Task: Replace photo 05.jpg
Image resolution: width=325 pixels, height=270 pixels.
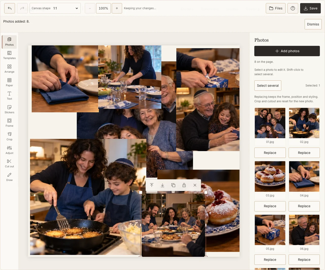Action: [x=270, y=260]
